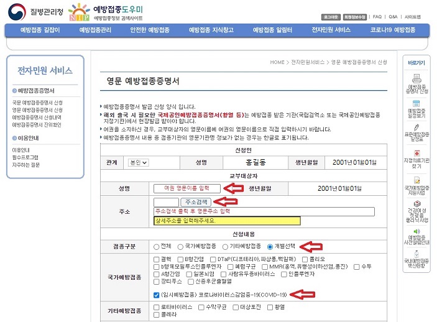Open the 전자민원 서비스 menu
Image resolution: width=437 pixels, height=322 pixels.
[x=331, y=30]
